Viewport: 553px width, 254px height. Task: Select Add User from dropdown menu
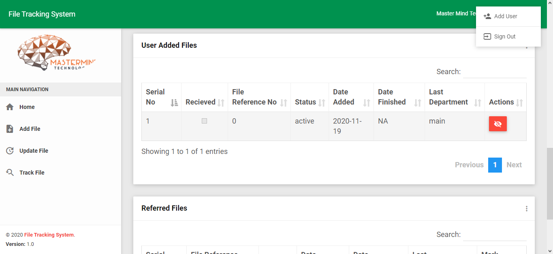(x=506, y=16)
